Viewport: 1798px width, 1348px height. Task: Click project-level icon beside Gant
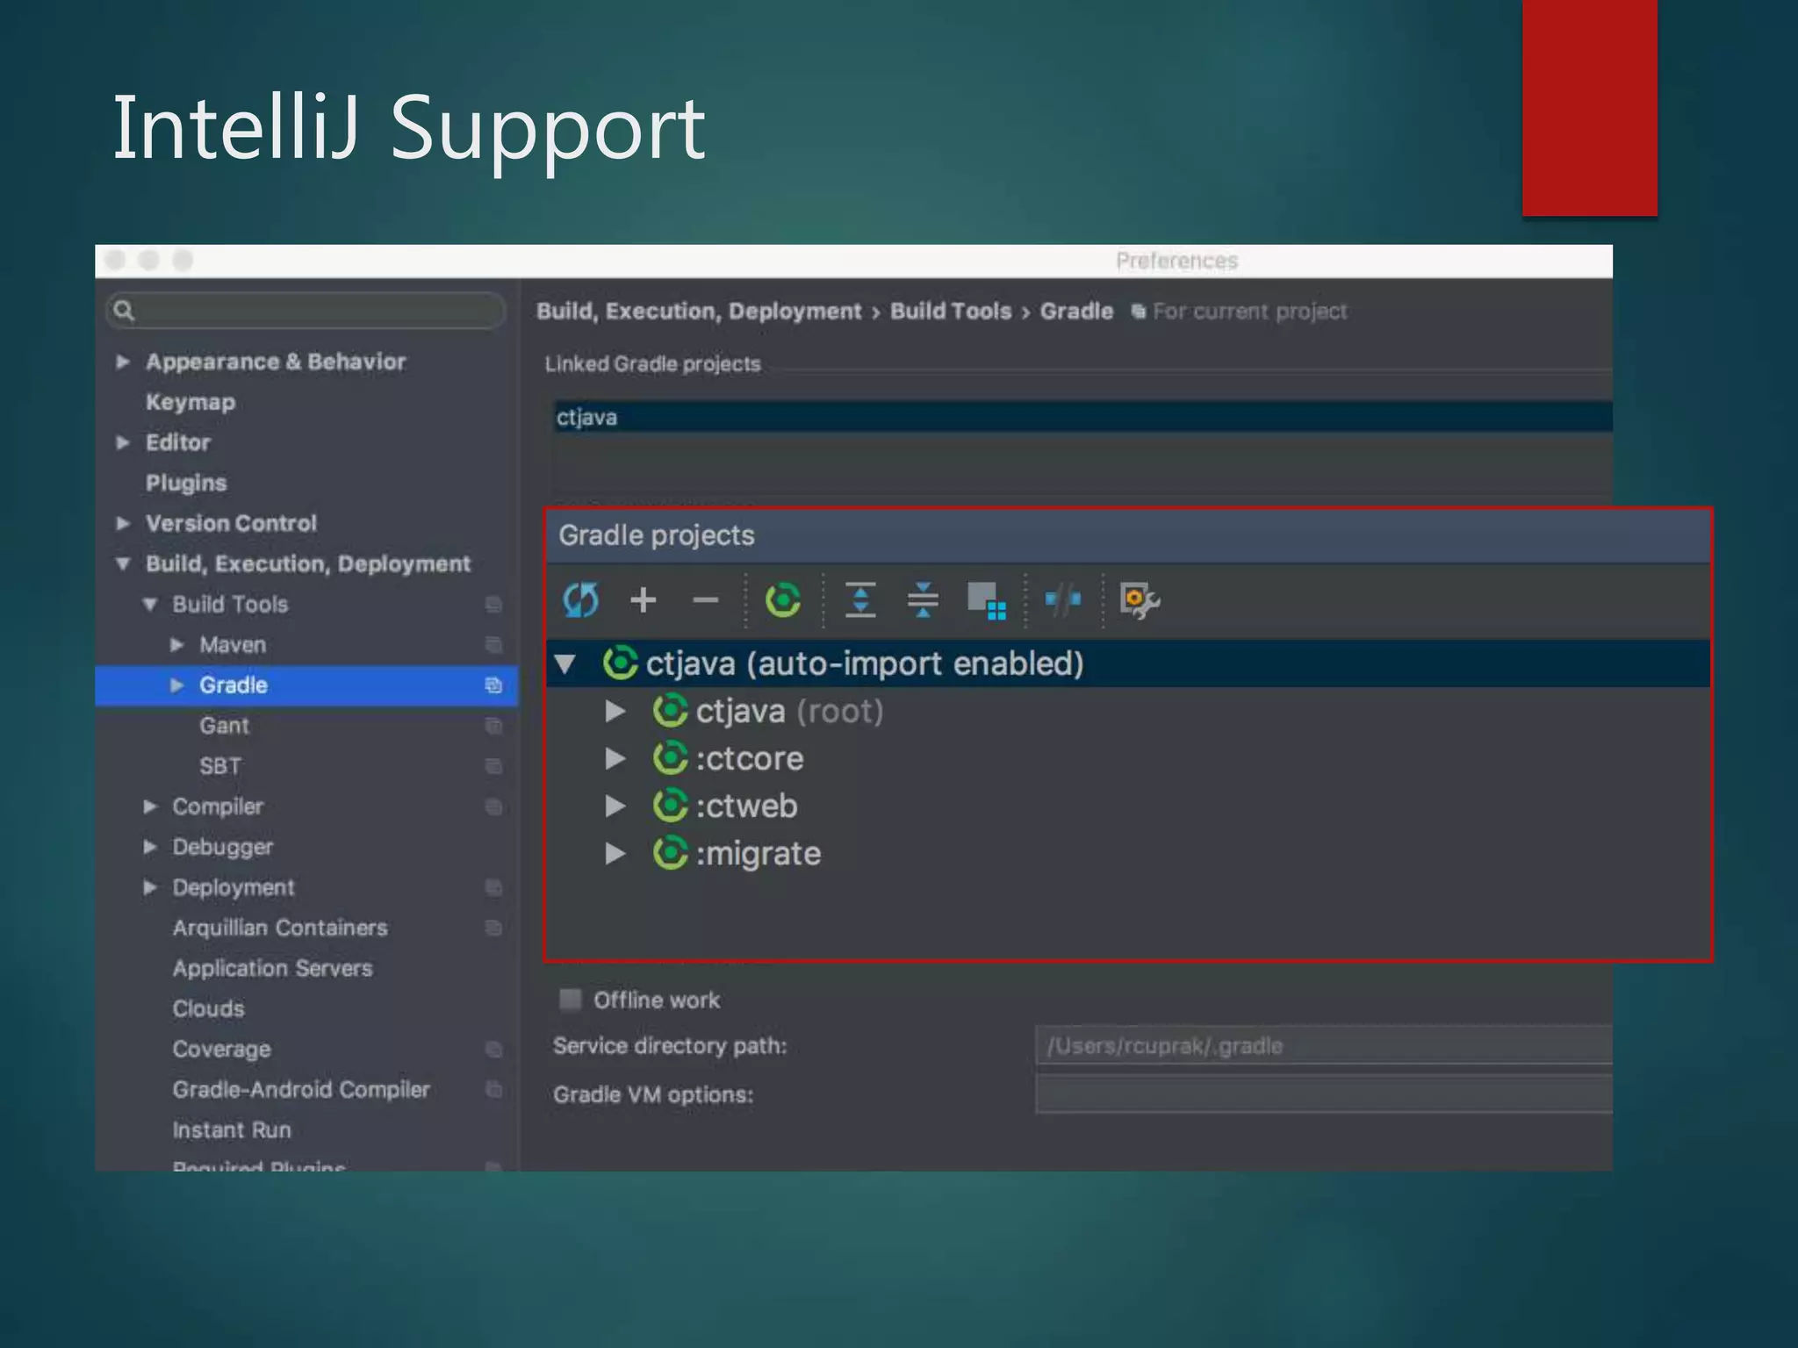[x=493, y=726]
